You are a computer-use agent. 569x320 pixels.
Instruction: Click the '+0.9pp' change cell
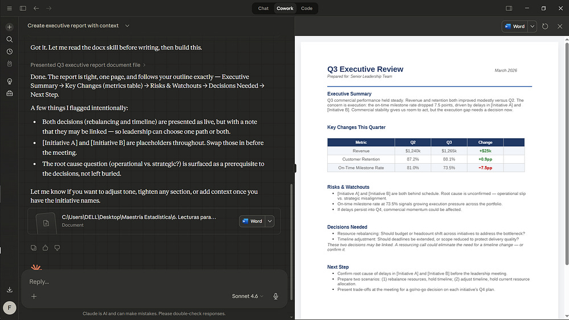[485, 159]
